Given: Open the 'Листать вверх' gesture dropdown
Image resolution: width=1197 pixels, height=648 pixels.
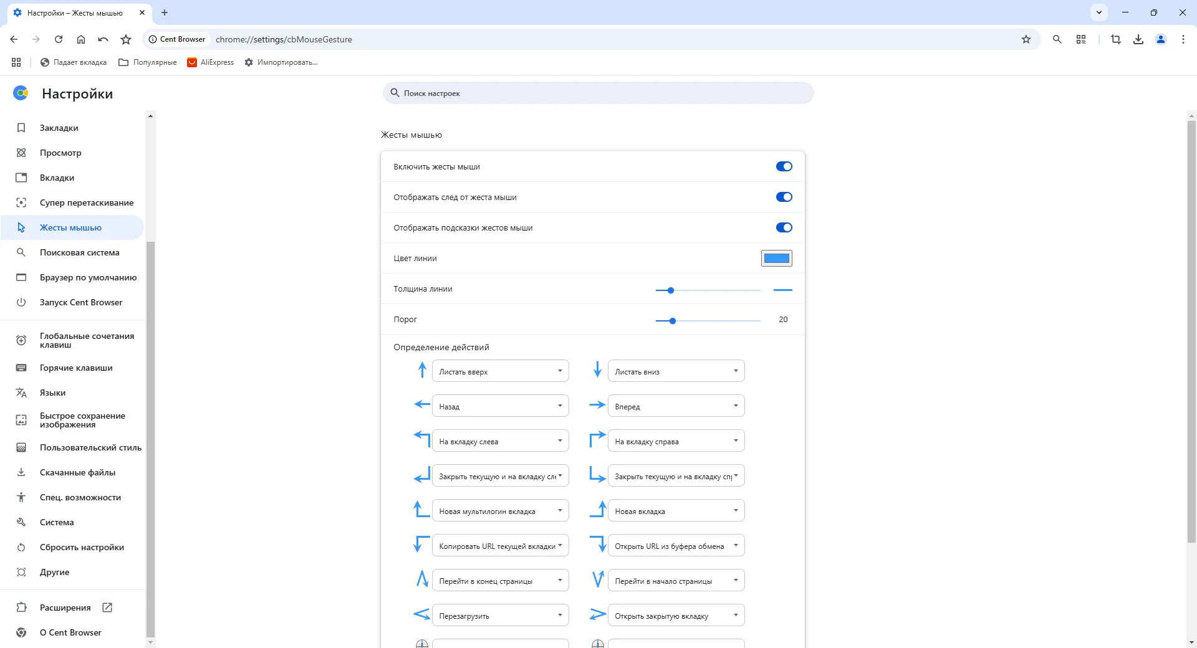Looking at the screenshot, I should [500, 371].
